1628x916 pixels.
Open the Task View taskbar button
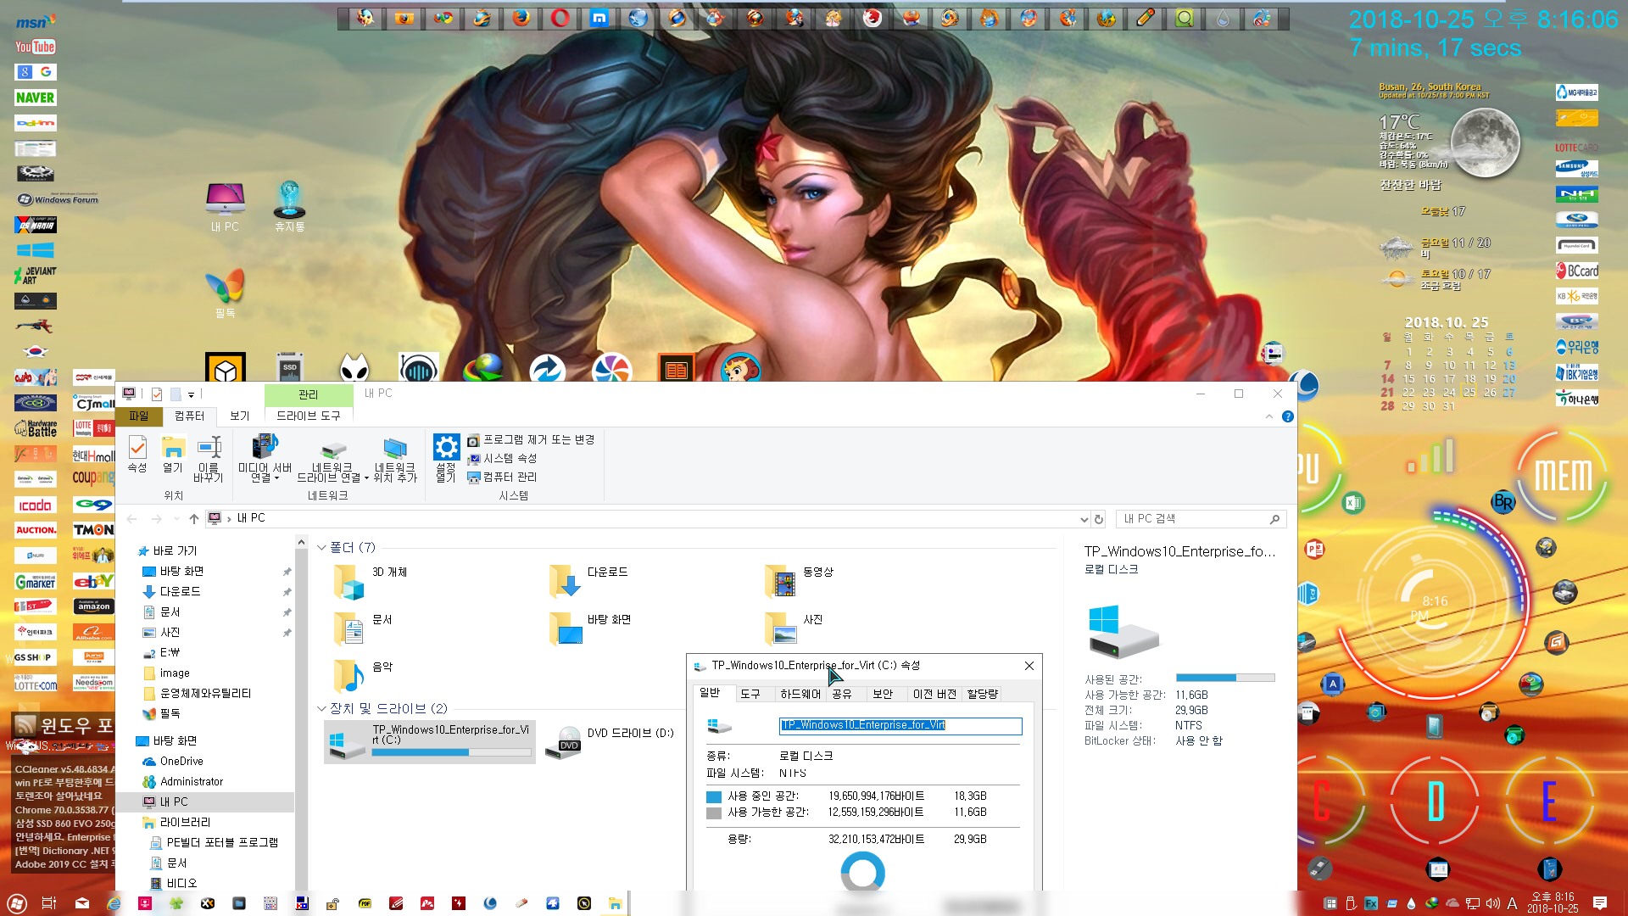(x=49, y=903)
